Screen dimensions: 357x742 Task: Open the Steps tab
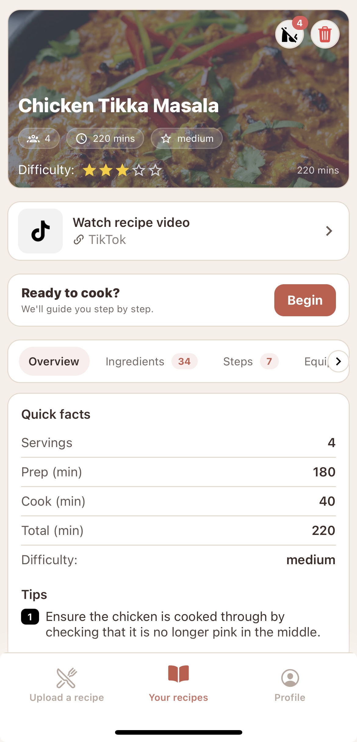[237, 361]
